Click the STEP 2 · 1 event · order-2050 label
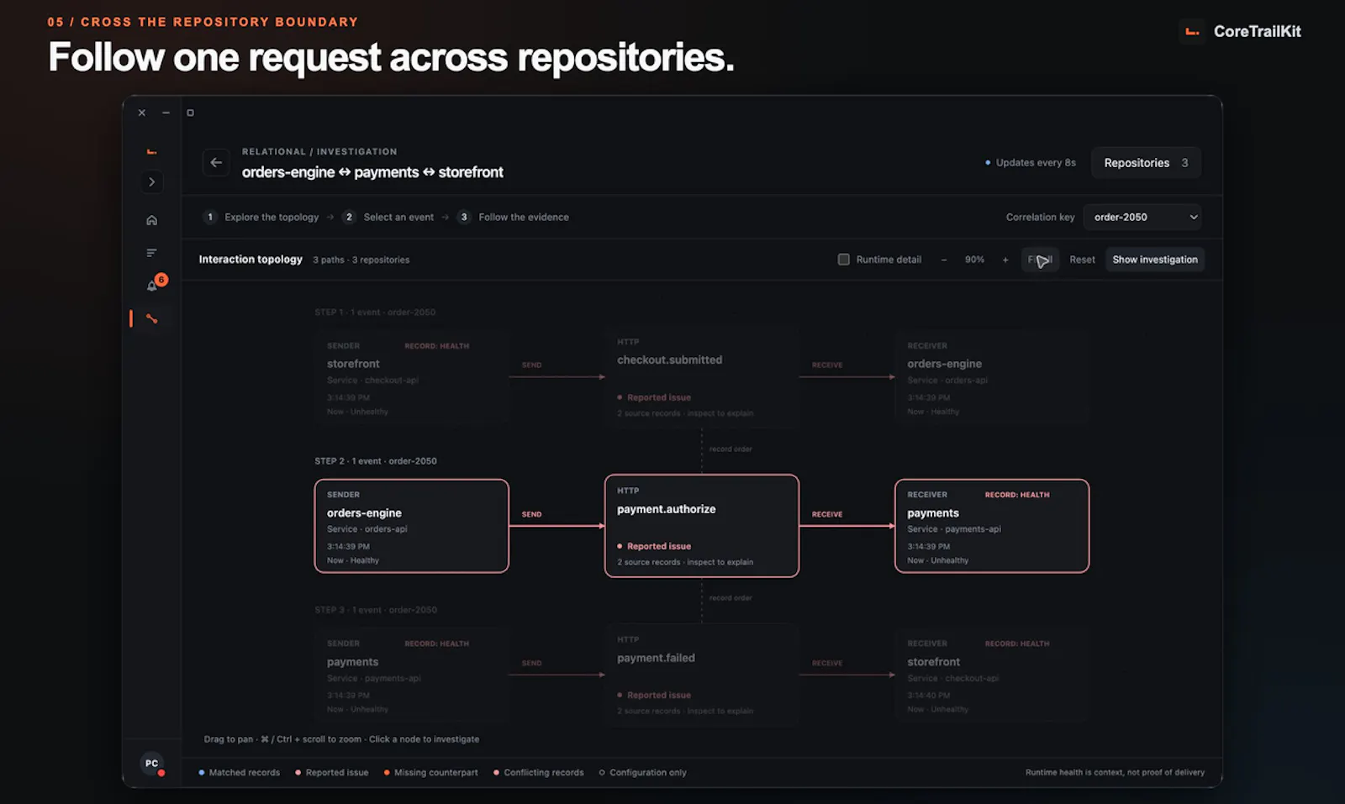This screenshot has height=804, width=1345. click(x=376, y=461)
